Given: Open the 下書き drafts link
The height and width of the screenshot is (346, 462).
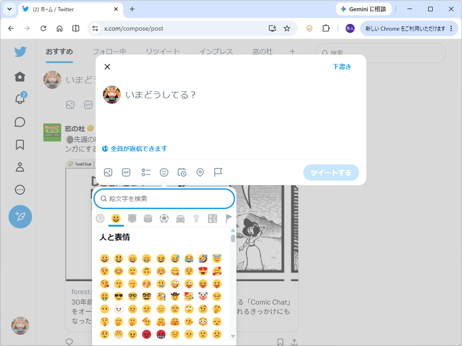Looking at the screenshot, I should coord(342,67).
